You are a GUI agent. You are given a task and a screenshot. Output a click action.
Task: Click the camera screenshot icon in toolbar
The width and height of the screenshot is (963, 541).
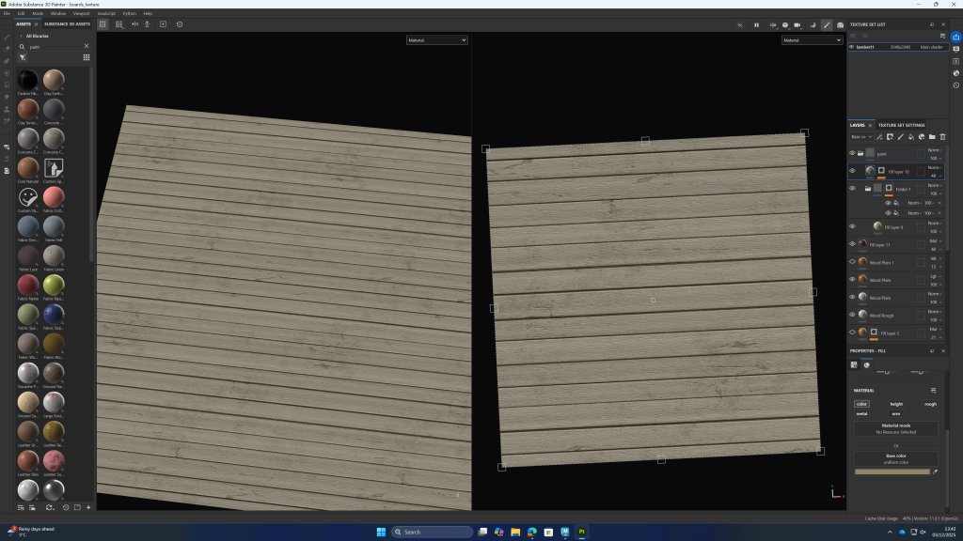[840, 24]
